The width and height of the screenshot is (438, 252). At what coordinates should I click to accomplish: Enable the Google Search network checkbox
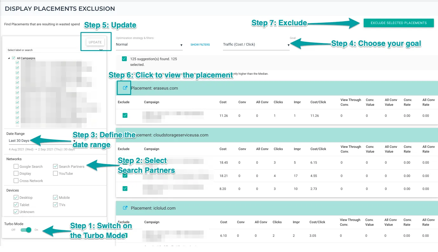[16, 167]
